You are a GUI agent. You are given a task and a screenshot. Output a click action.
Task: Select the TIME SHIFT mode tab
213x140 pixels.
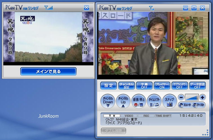[163, 116]
